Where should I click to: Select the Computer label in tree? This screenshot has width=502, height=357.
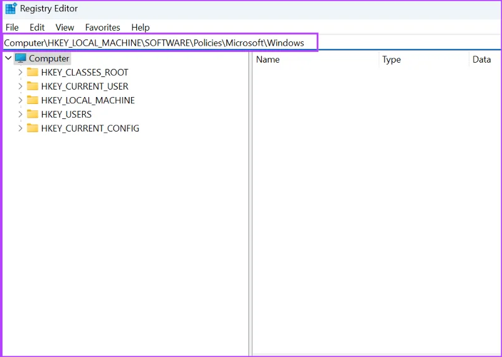coord(49,58)
